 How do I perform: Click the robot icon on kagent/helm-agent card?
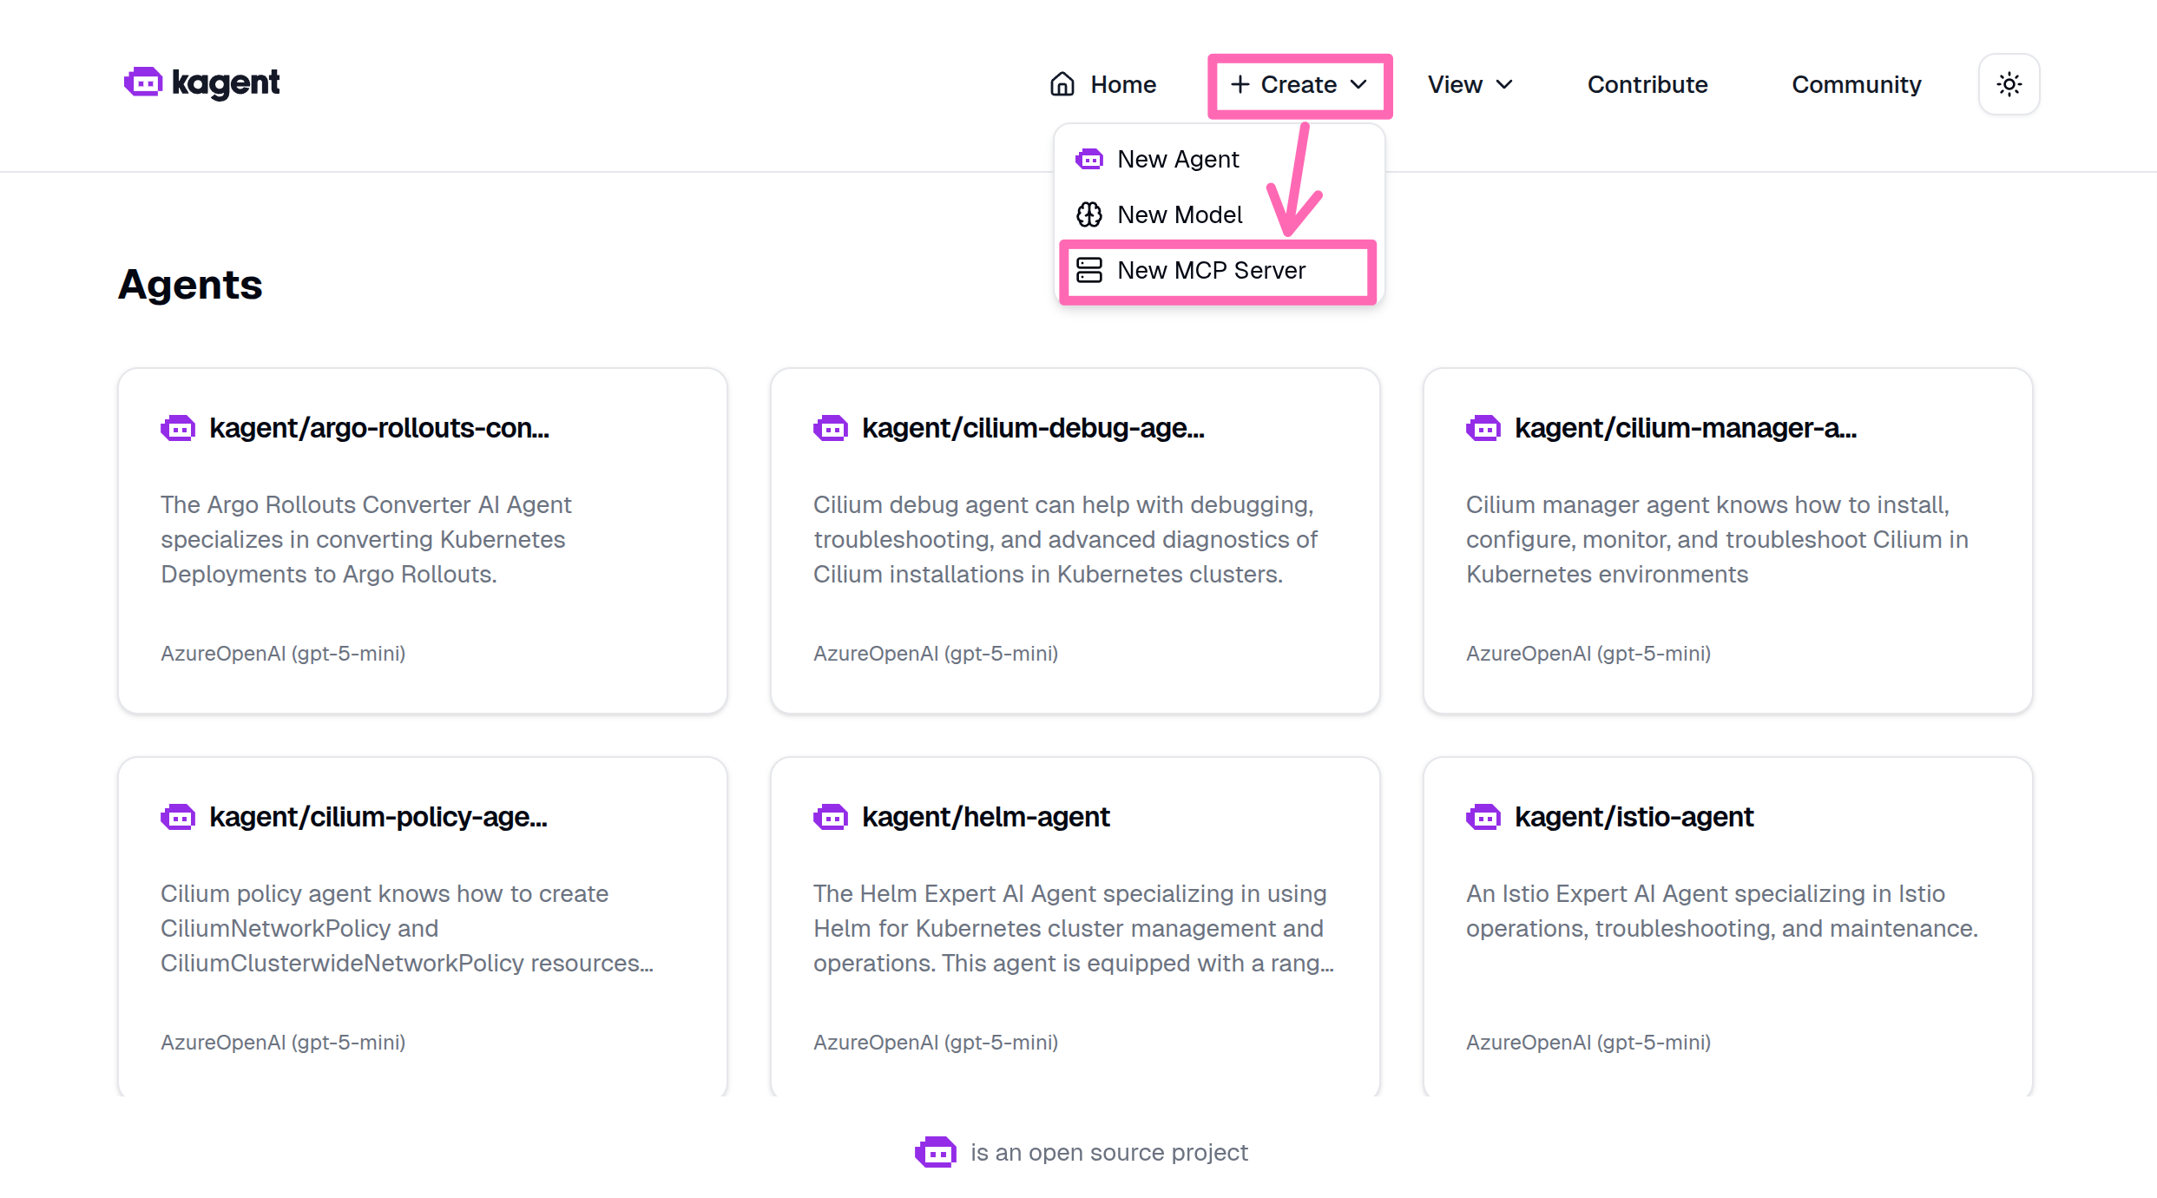tap(831, 817)
